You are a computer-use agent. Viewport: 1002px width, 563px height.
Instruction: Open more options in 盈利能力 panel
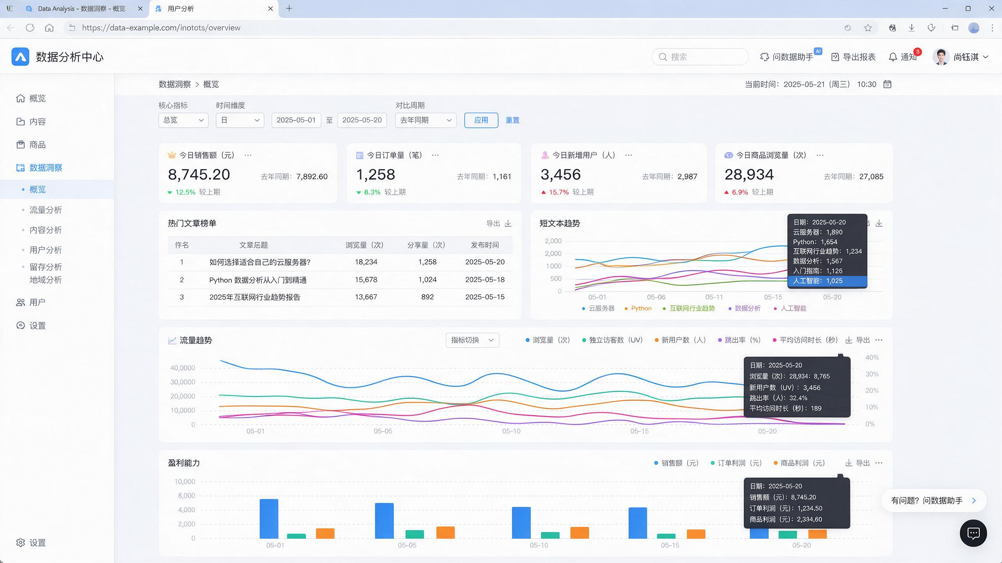pyautogui.click(x=879, y=463)
